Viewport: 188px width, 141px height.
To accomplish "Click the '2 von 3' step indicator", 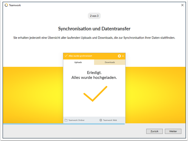I will coord(94,16).
